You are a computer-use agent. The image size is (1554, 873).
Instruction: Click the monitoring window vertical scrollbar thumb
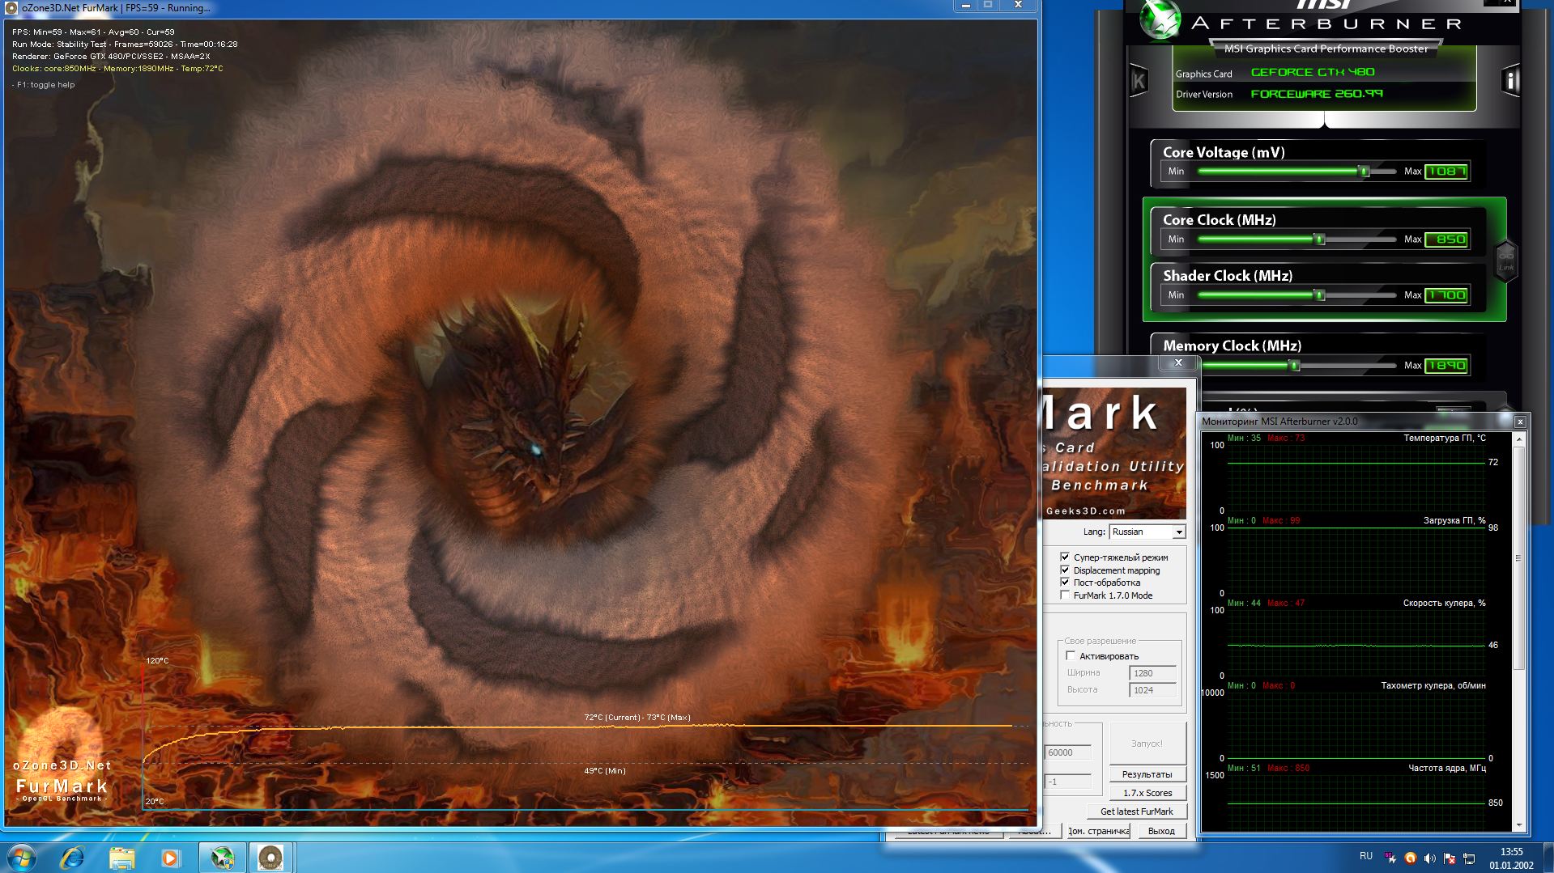tap(1518, 557)
